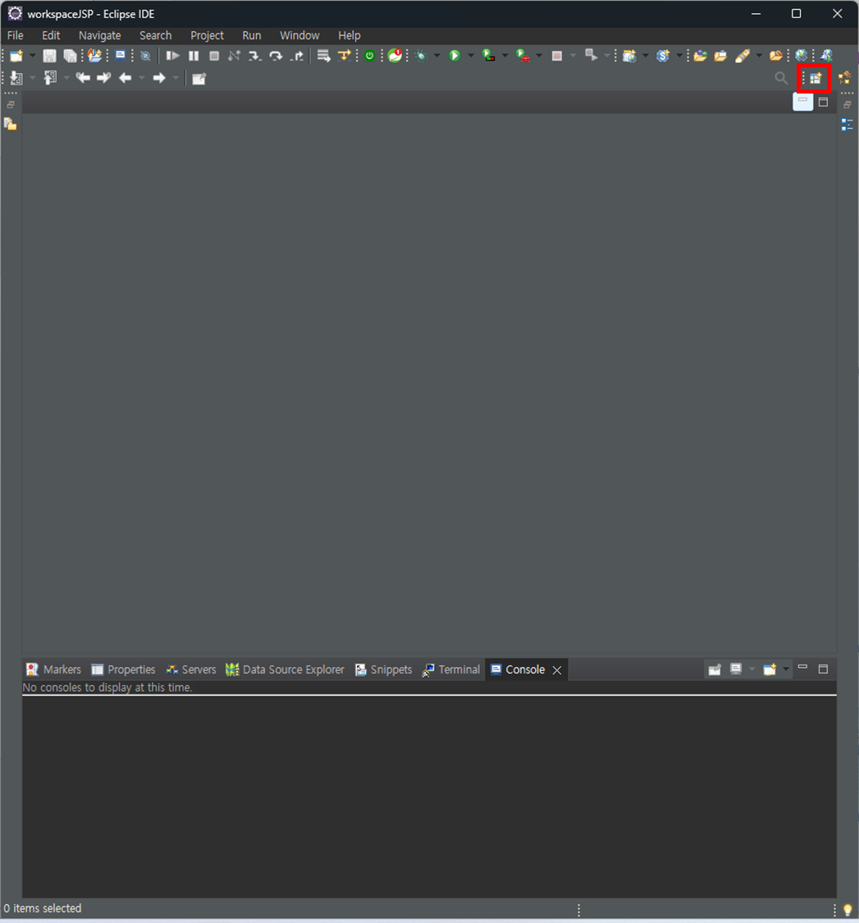The width and height of the screenshot is (859, 923).
Task: Click the Open Terminal monitor icon
Action: pos(120,56)
